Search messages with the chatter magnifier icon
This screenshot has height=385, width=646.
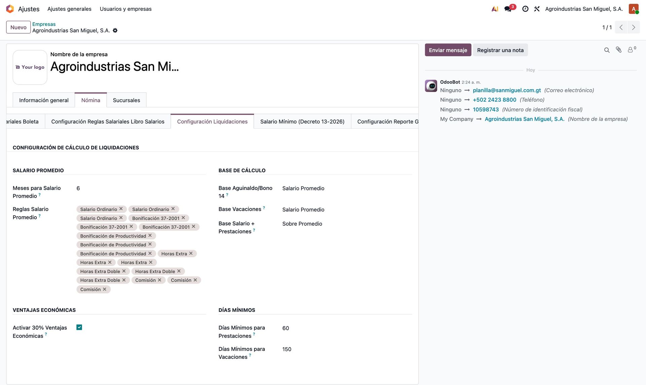coord(607,50)
